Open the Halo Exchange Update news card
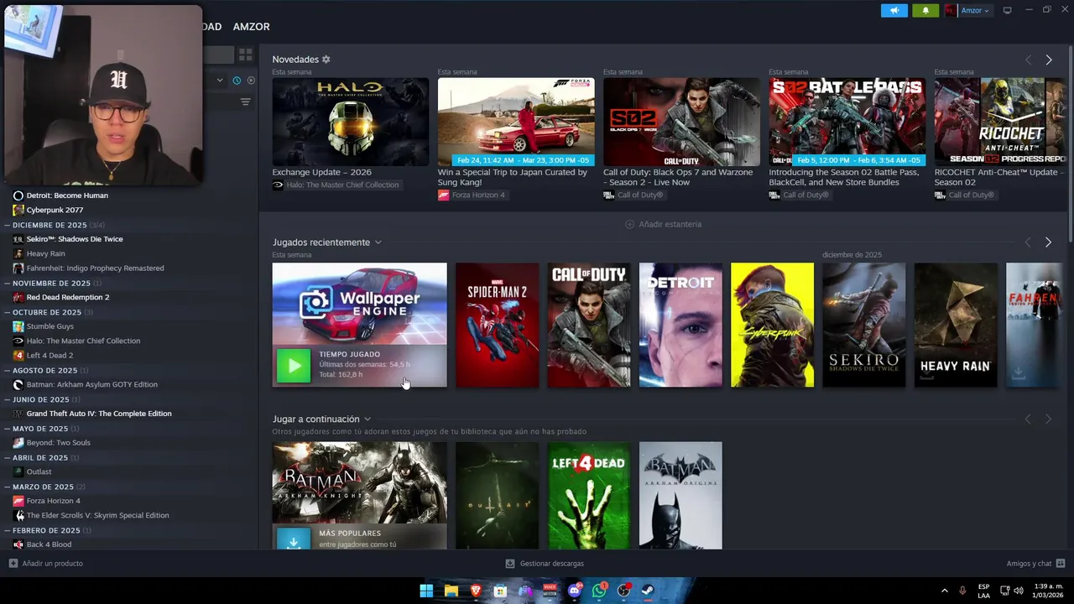 pyautogui.click(x=350, y=122)
